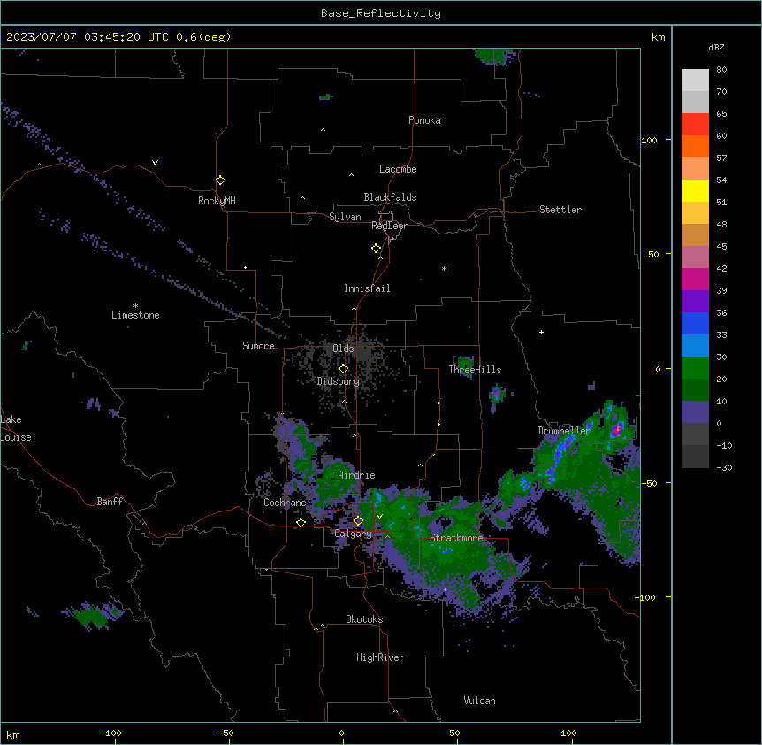Select the light gray 70-80 dBZ legend swatch
The width and height of the screenshot is (762, 745).
[x=695, y=81]
